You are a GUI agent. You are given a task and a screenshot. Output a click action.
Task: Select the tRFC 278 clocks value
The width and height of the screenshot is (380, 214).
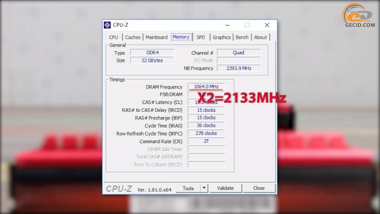(x=206, y=133)
